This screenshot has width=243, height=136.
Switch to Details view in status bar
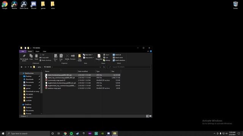point(147,116)
